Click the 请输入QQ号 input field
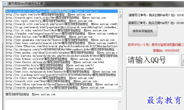The image size is (184, 110). [153, 60]
